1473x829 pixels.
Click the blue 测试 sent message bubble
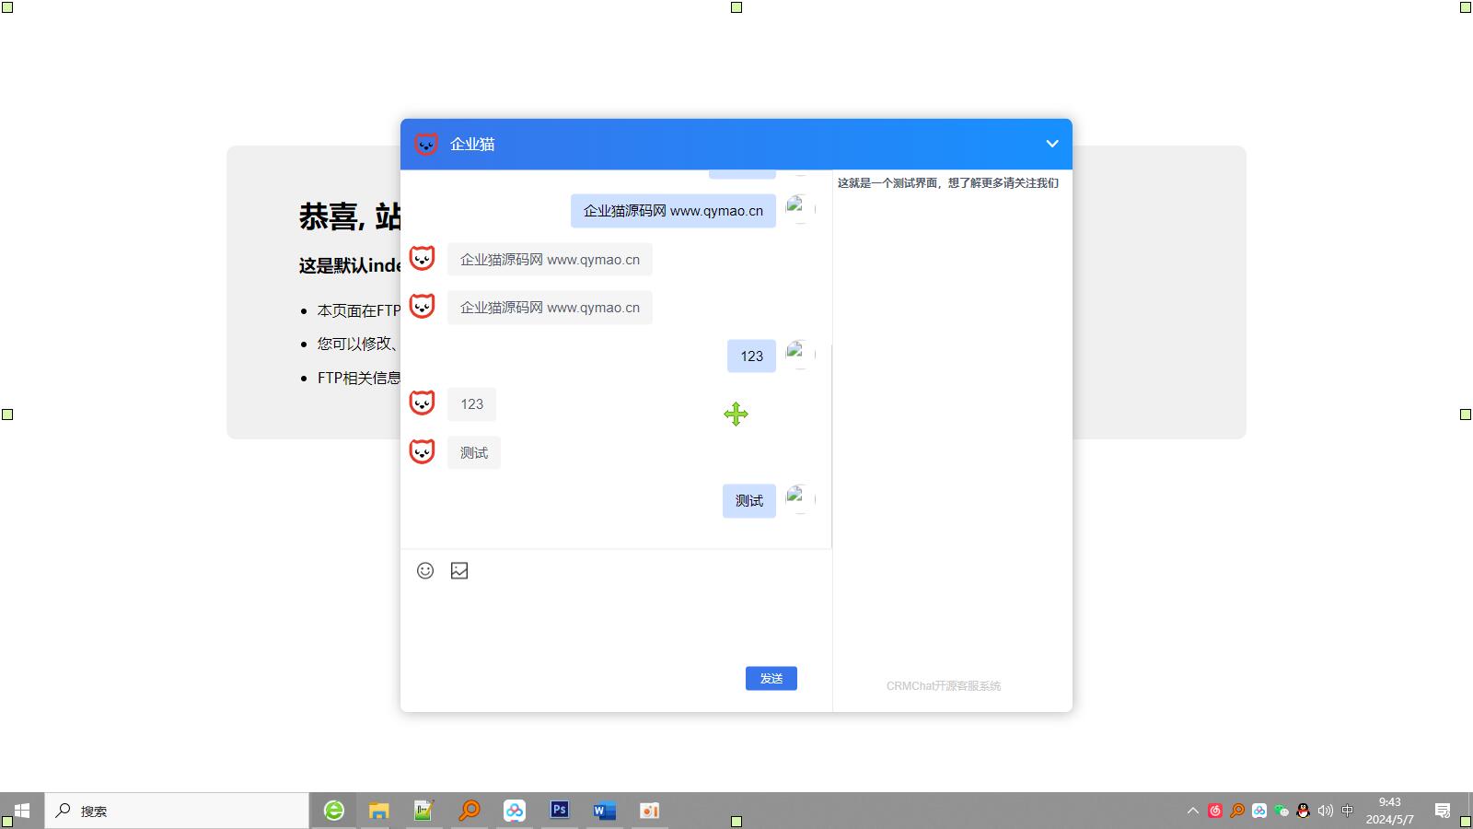[x=749, y=501]
